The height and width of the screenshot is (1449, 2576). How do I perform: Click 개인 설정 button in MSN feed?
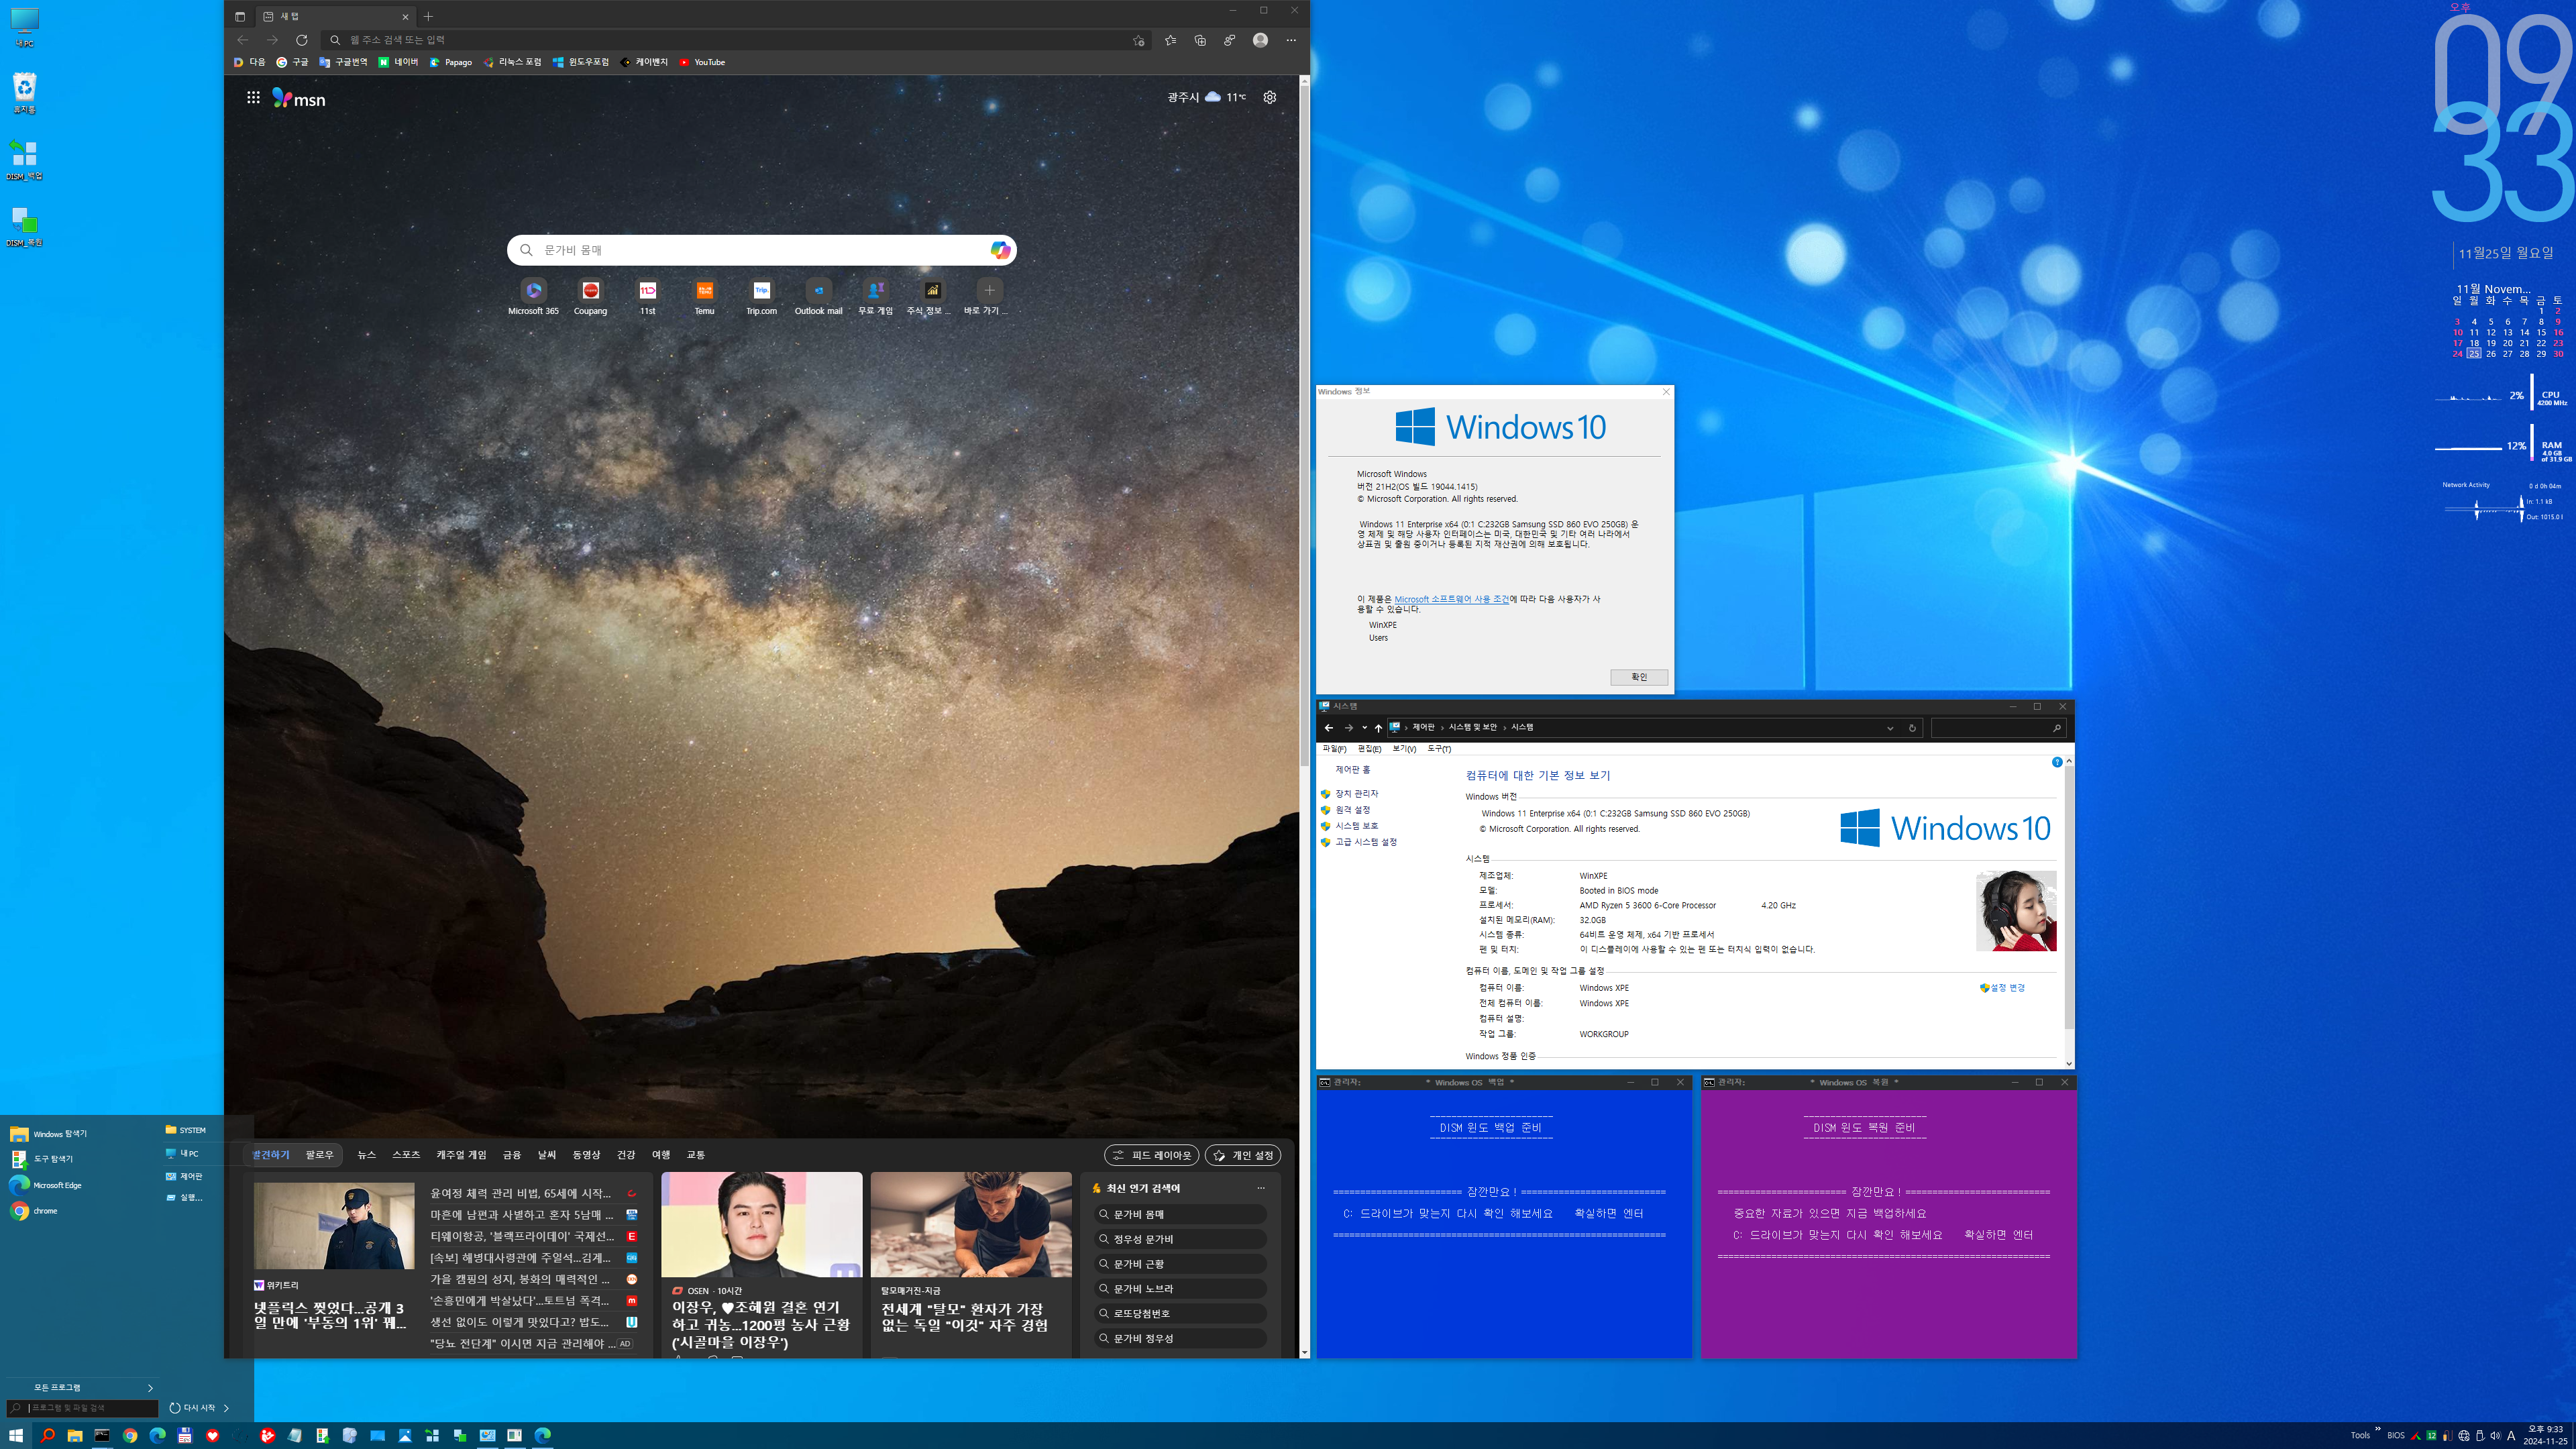(x=1242, y=1155)
